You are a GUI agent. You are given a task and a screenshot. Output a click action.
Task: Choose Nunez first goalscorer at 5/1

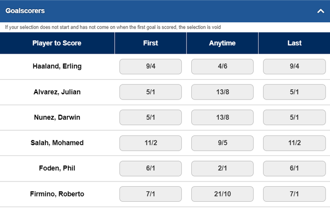150,117
